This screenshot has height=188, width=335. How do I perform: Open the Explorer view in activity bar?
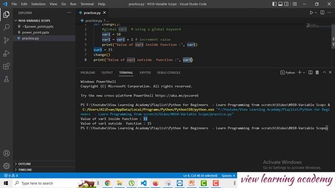[x=6, y=15]
